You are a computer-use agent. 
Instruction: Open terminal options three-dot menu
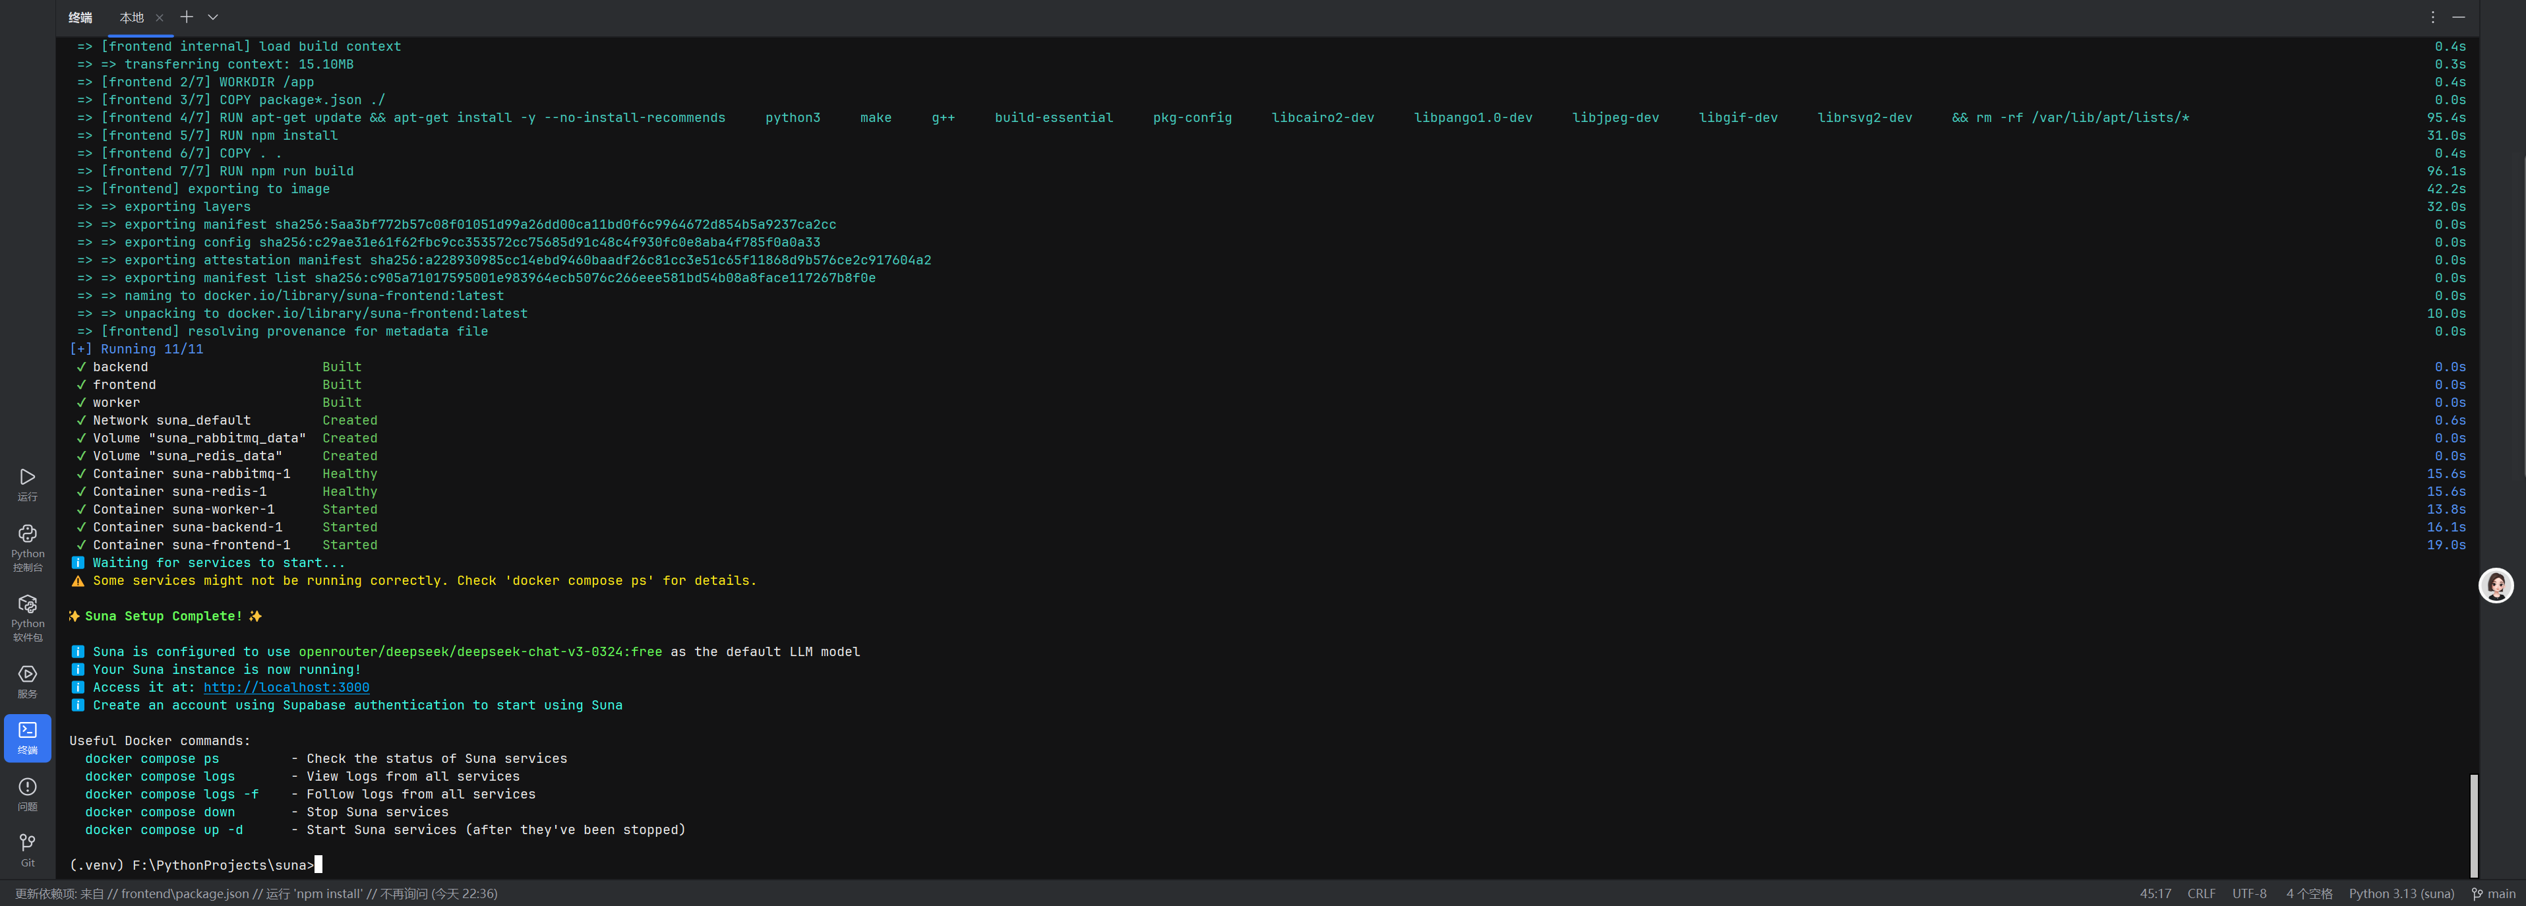click(x=2432, y=16)
